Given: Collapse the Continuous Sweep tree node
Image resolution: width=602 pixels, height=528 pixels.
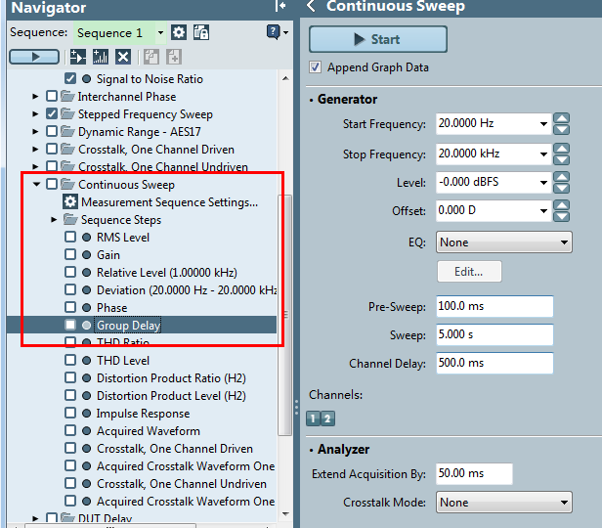Looking at the screenshot, I should tap(36, 185).
